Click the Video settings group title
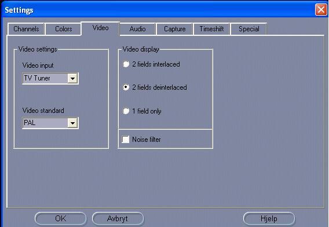This screenshot has height=227, width=329. click(x=38, y=49)
